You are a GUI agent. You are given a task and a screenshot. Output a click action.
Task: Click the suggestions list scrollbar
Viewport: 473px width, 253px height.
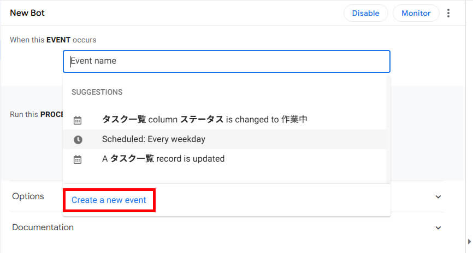[388, 131]
